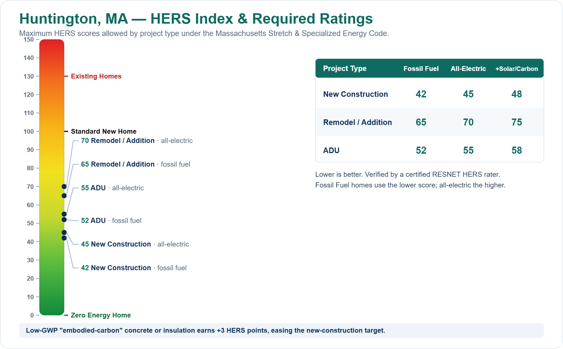
Task: Click the axis tick label 110
Action: tap(29, 113)
